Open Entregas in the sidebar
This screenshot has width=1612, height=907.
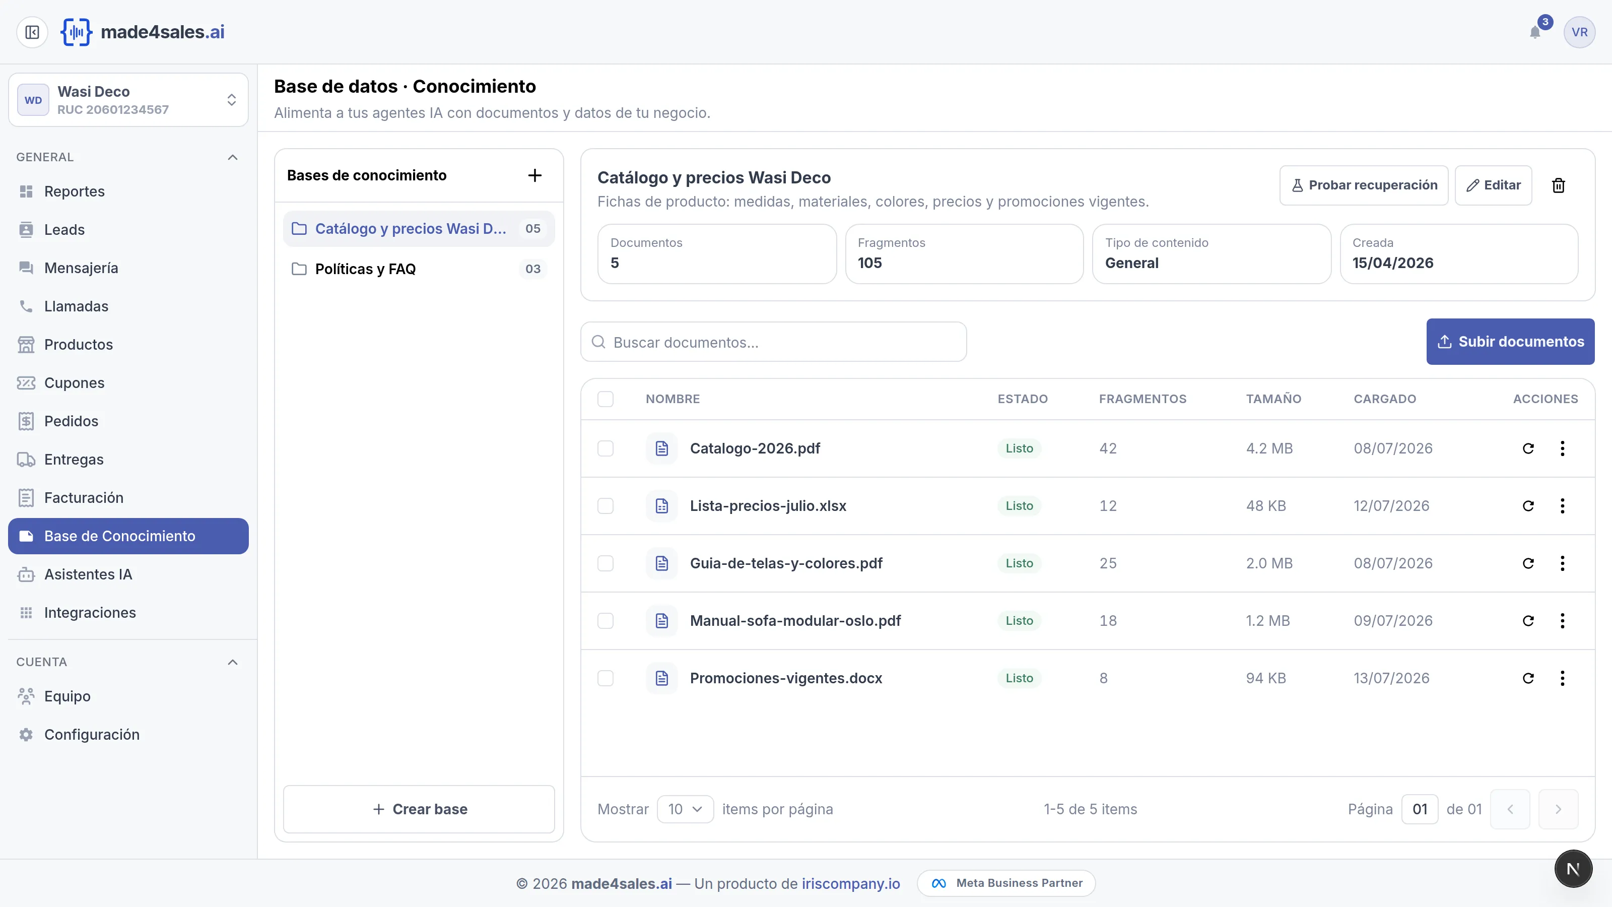pyautogui.click(x=128, y=460)
